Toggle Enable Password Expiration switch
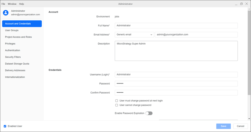The image size is (251, 132). pos(149,113)
